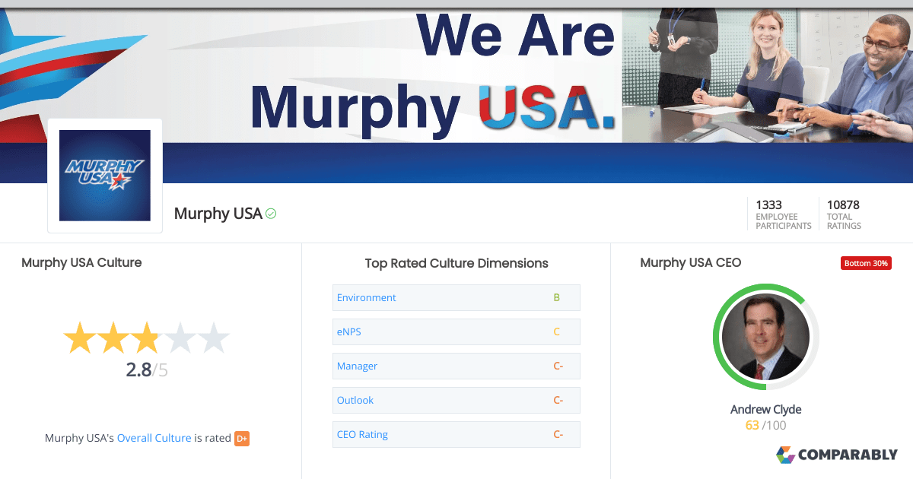913x479 pixels.
Task: Click the D+ rating badge for Overall Culture
Action: (242, 438)
